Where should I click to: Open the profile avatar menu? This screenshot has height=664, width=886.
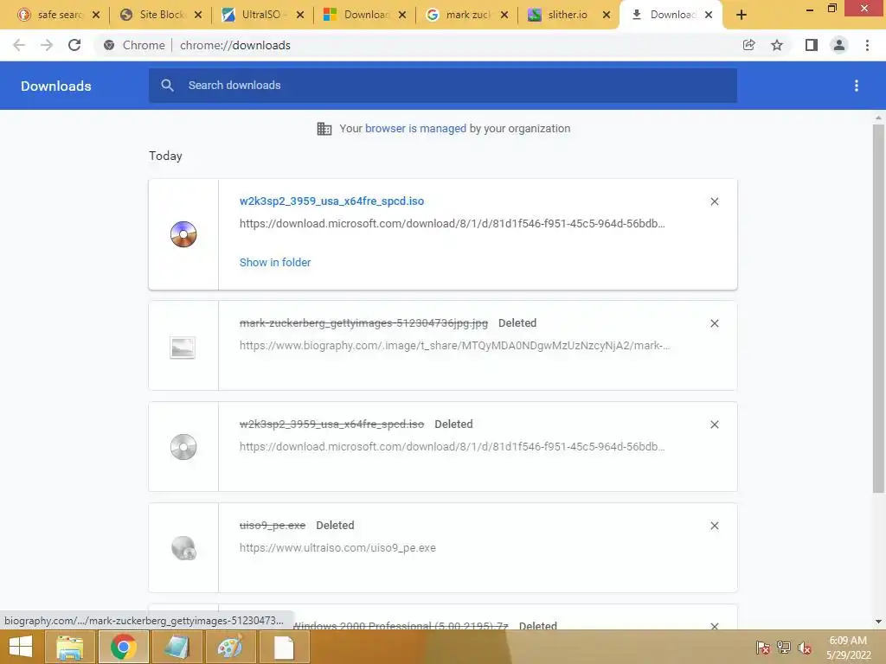(839, 45)
